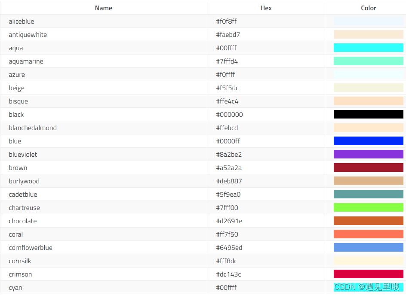Click the hex value #deb887
The height and width of the screenshot is (295, 406).
coord(229,181)
